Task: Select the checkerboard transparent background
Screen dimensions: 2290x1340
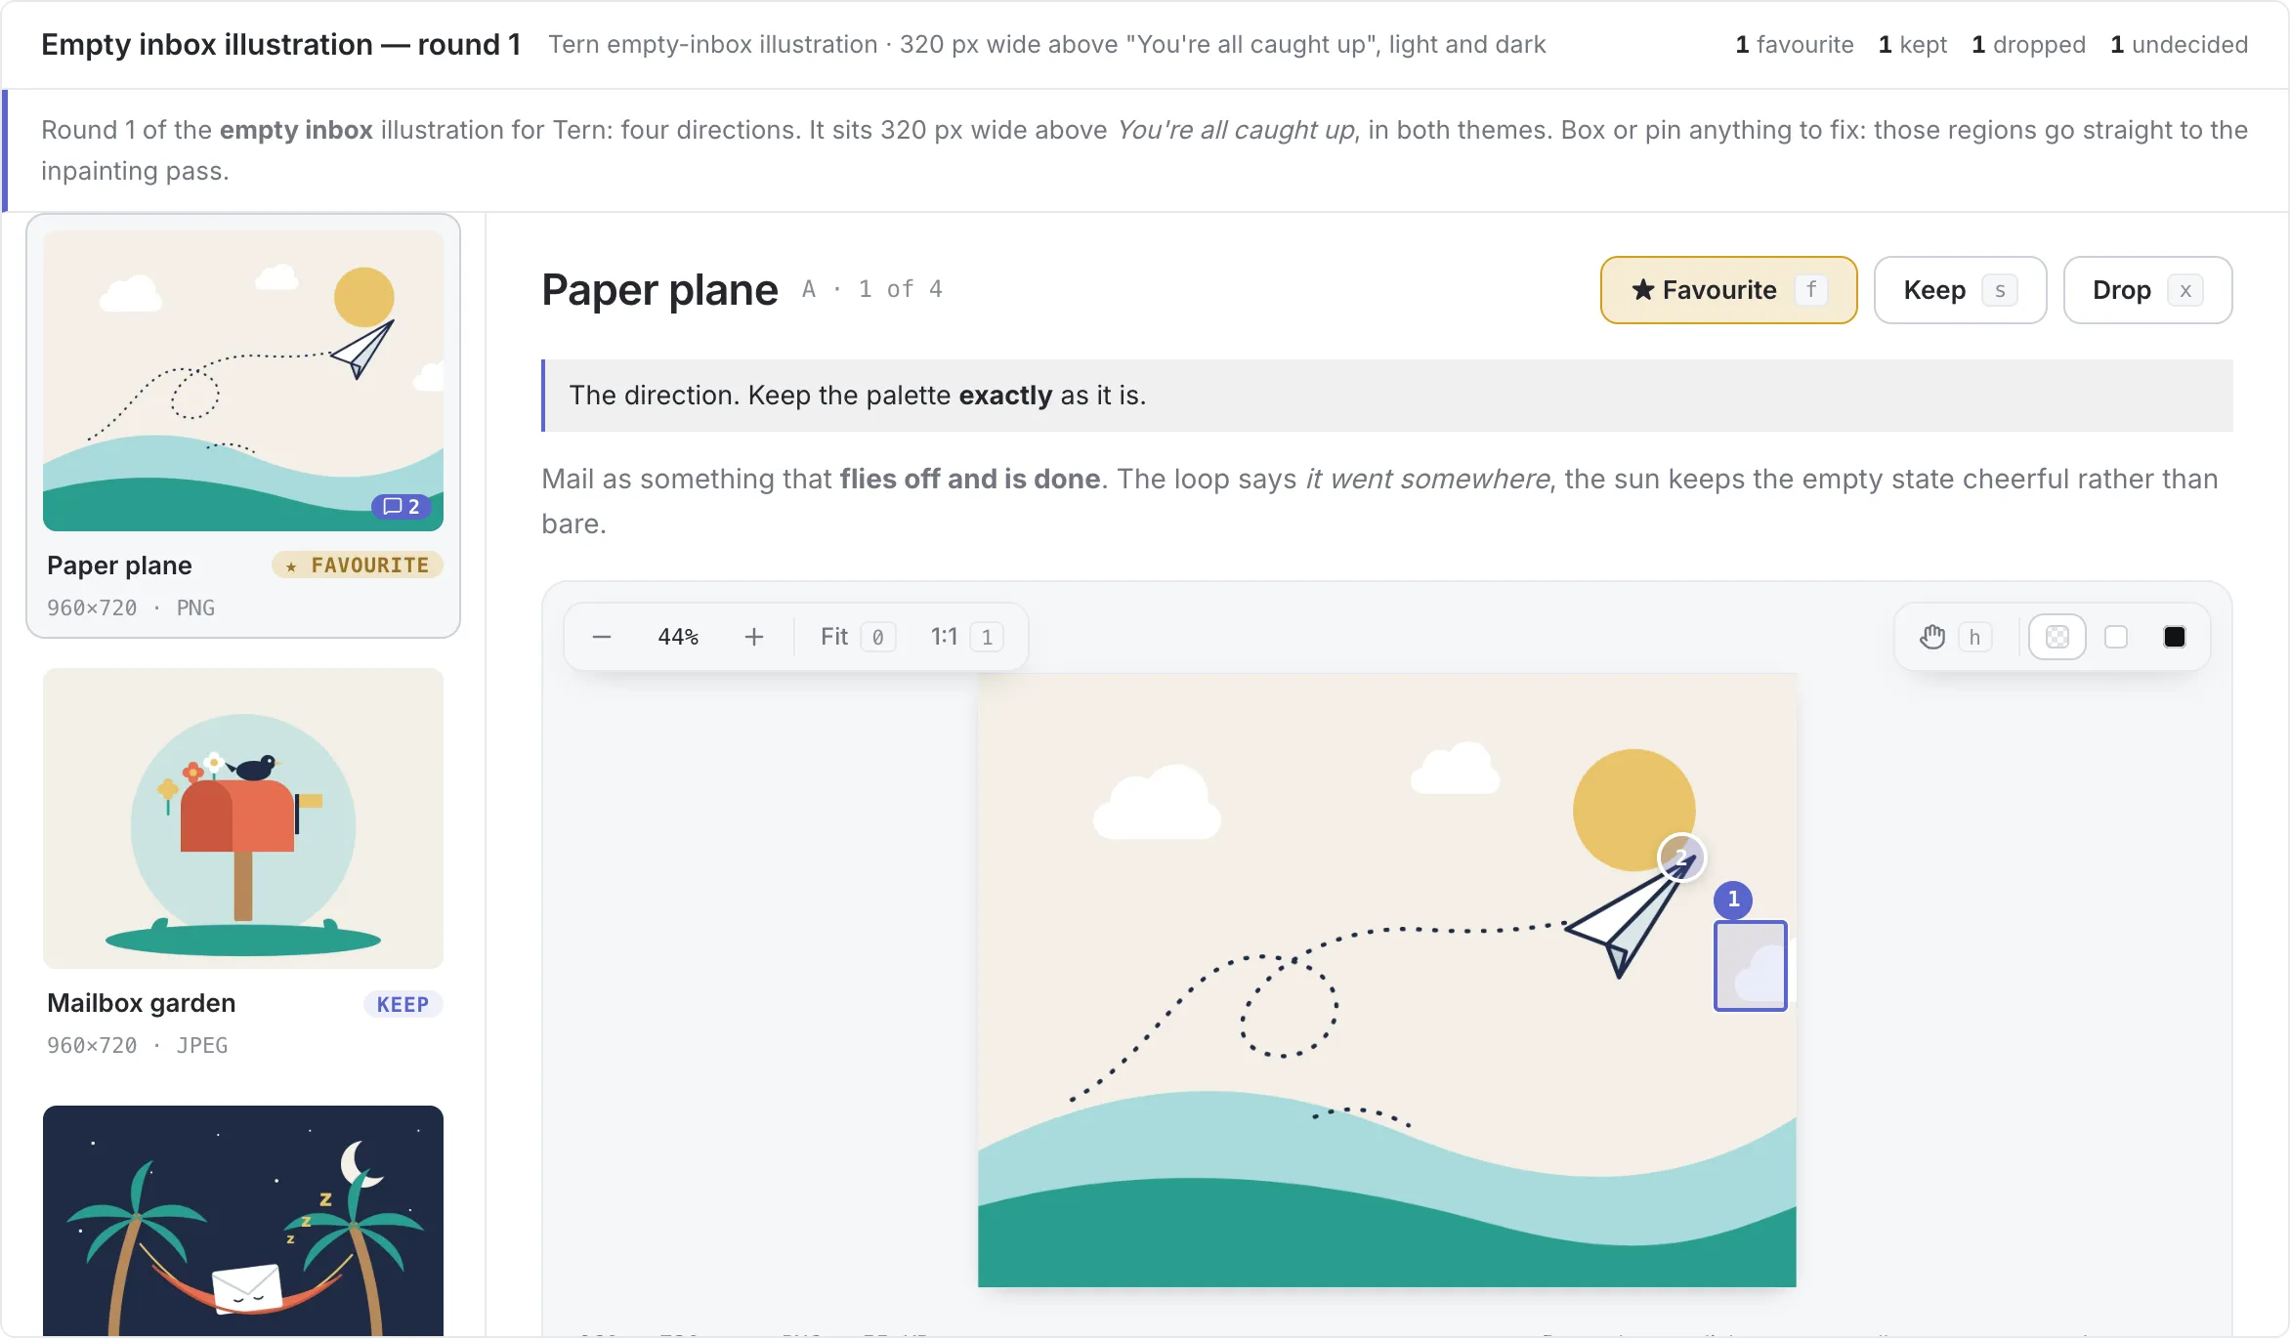Action: [2057, 637]
